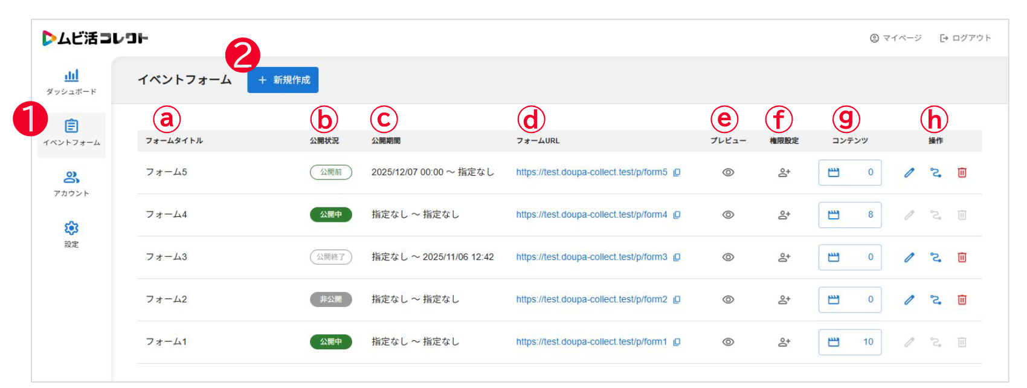Preview フォーム1 with the eye icon

coord(728,341)
